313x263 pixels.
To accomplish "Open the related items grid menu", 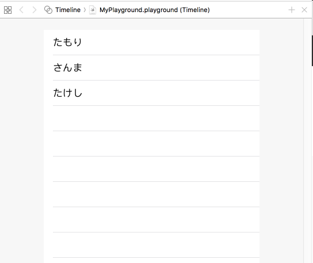I will (x=8, y=10).
